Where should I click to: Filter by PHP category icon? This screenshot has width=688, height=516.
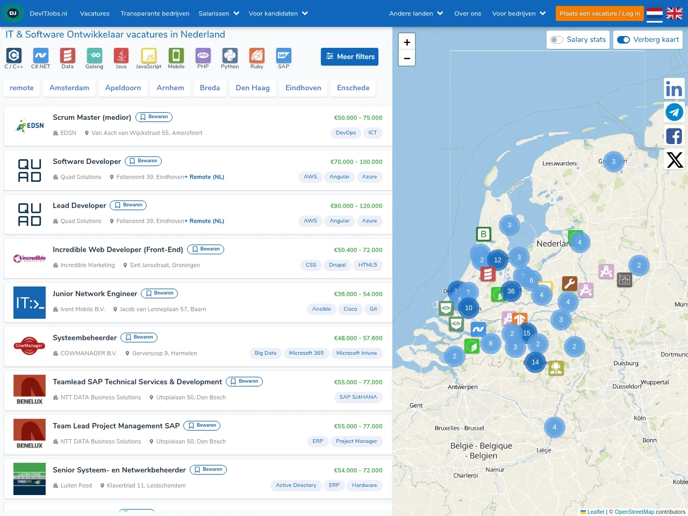pos(203,55)
